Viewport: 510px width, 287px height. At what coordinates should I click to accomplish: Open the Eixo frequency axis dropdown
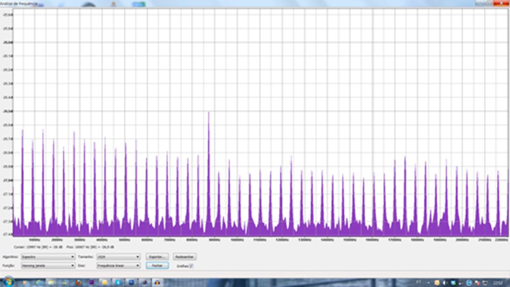pos(118,266)
